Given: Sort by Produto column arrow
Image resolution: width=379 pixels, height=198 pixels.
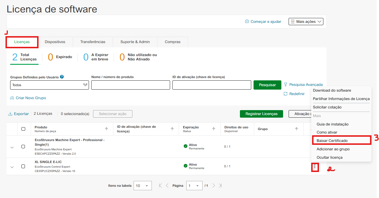Looking at the screenshot, I should [106, 129].
